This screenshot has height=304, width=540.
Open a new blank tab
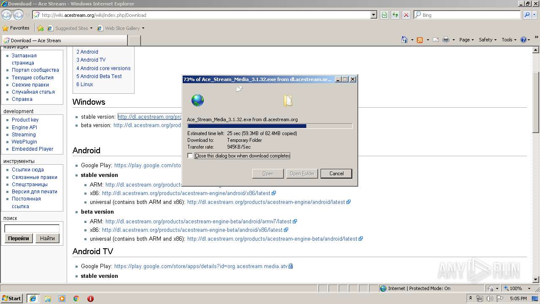click(134, 41)
